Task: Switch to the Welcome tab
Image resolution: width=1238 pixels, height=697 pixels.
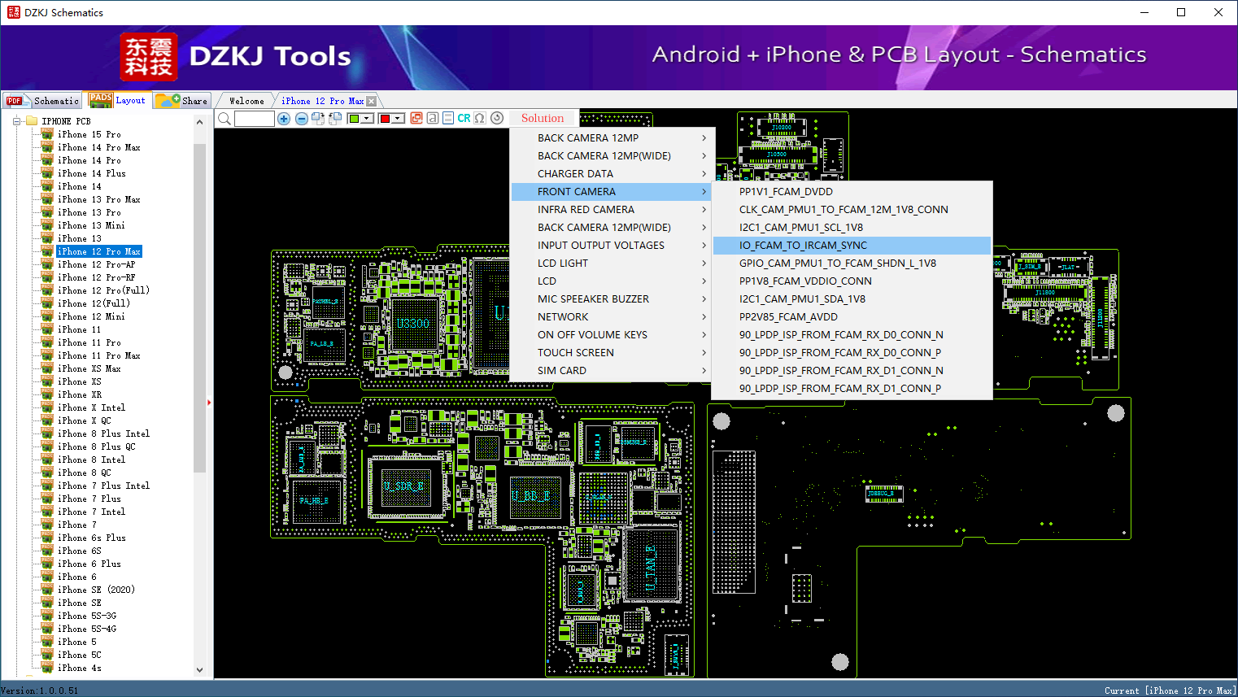Action: pyautogui.click(x=246, y=101)
